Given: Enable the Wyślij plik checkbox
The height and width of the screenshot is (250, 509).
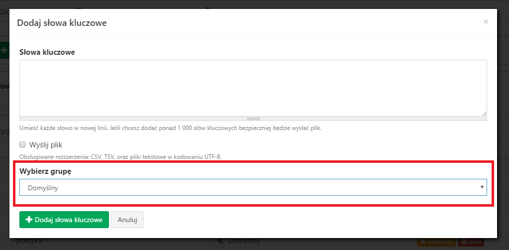Looking at the screenshot, I should pyautogui.click(x=22, y=144).
